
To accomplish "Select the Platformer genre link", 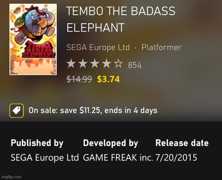I will click(x=162, y=47).
